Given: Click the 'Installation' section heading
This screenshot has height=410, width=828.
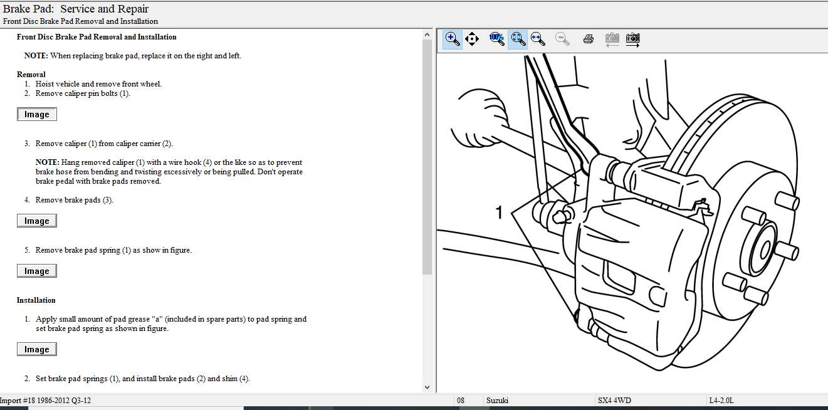Looking at the screenshot, I should click(36, 300).
